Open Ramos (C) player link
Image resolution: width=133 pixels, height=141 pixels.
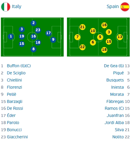(x=114, y=108)
